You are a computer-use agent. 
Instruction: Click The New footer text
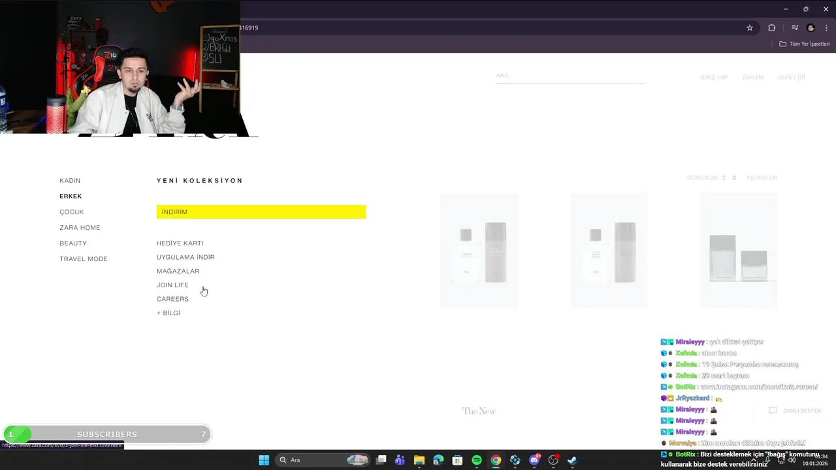(479, 411)
